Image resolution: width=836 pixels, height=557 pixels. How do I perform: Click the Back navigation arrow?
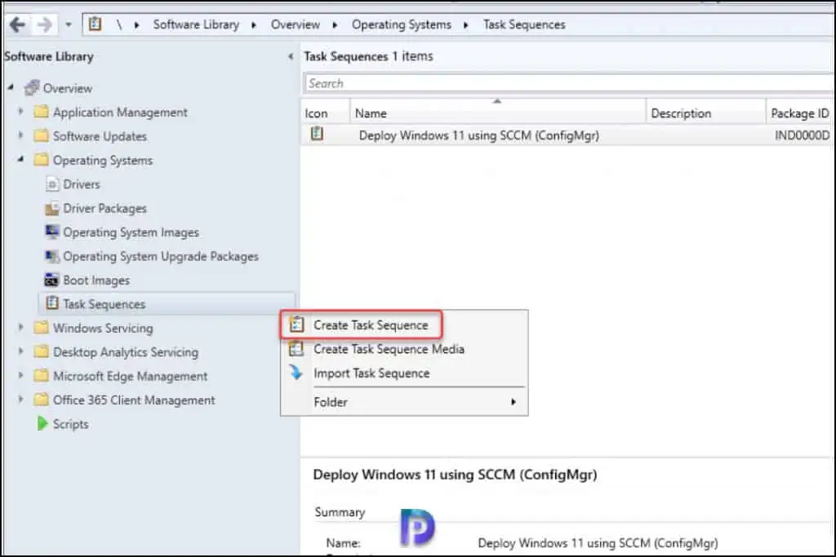17,24
